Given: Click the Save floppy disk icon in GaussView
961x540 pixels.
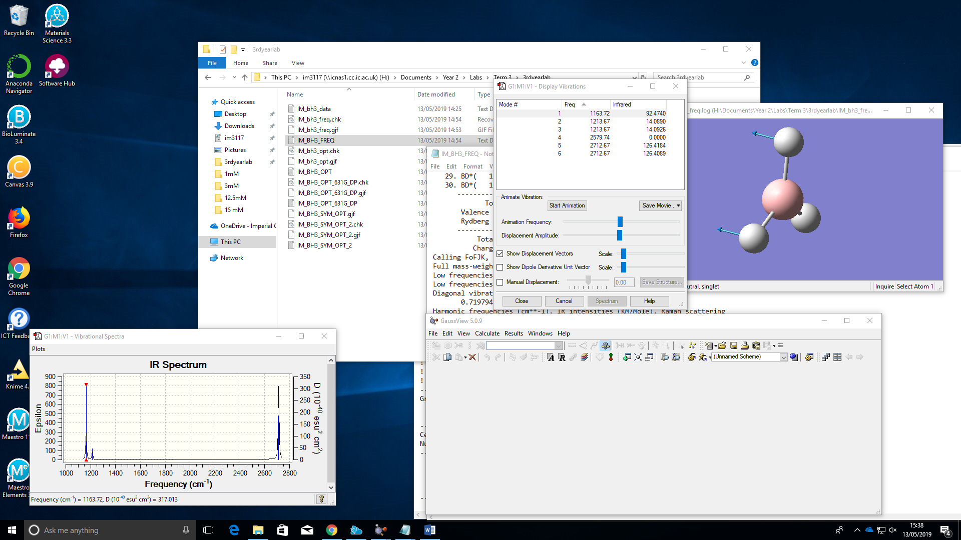Looking at the screenshot, I should (734, 345).
